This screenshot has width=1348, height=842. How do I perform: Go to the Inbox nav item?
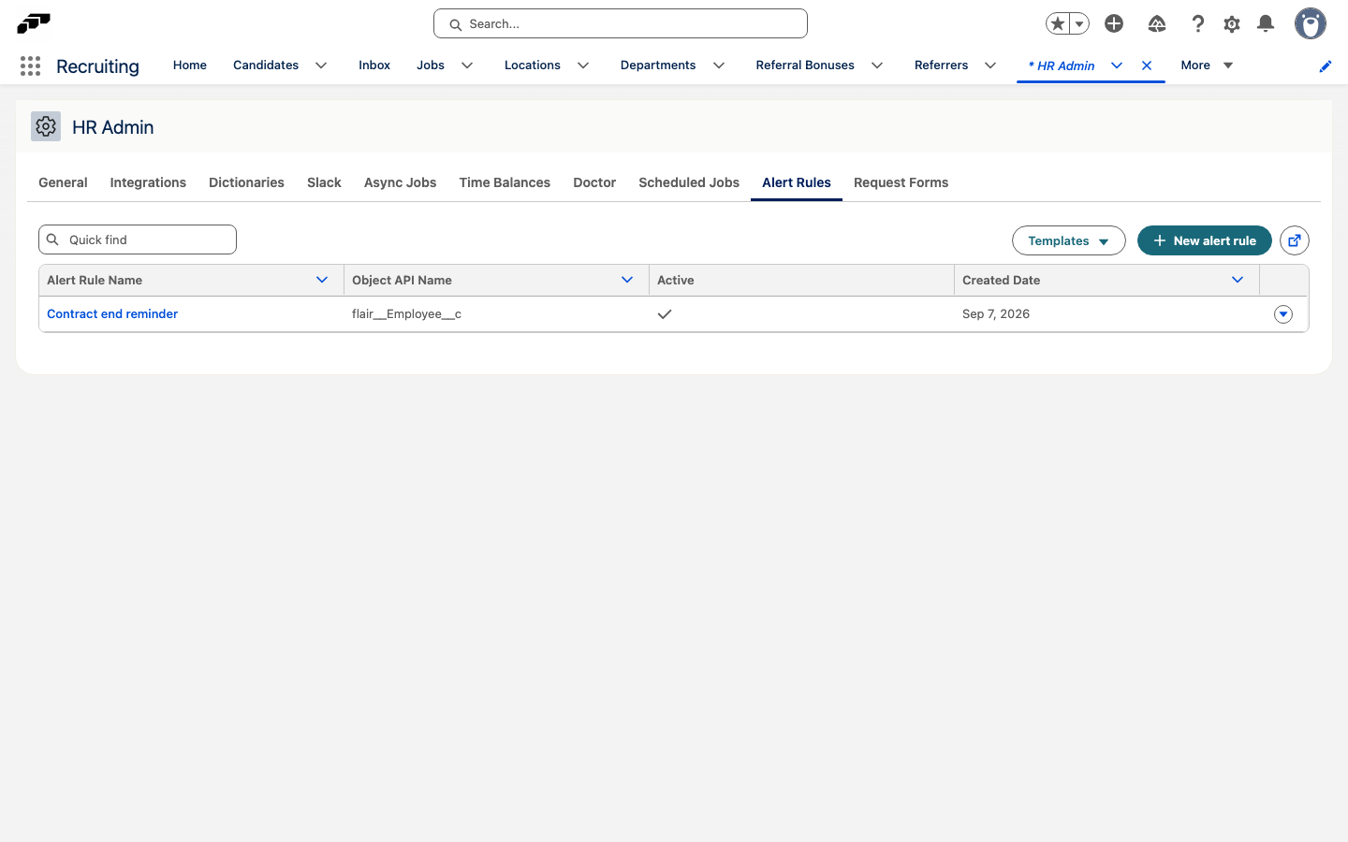click(x=374, y=65)
